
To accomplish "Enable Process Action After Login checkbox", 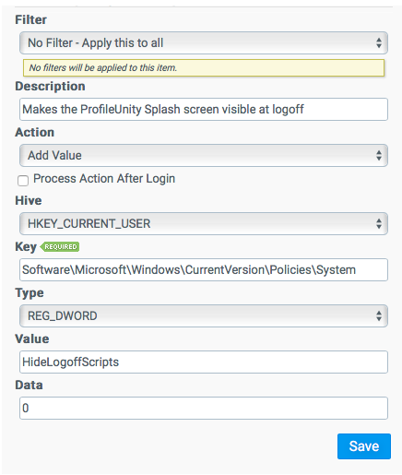I will (x=23, y=181).
